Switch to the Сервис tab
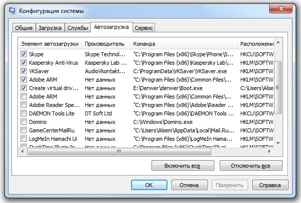Image resolution: width=301 pixels, height=203 pixels. pyautogui.click(x=144, y=28)
